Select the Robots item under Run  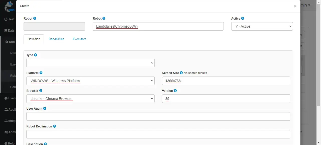pyautogui.click(x=11, y=76)
